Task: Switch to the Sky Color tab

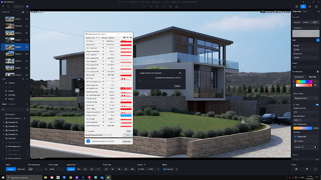Action: tap(313, 77)
